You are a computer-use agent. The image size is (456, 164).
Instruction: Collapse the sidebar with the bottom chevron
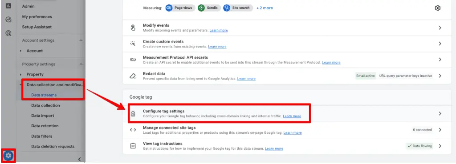coord(79,159)
